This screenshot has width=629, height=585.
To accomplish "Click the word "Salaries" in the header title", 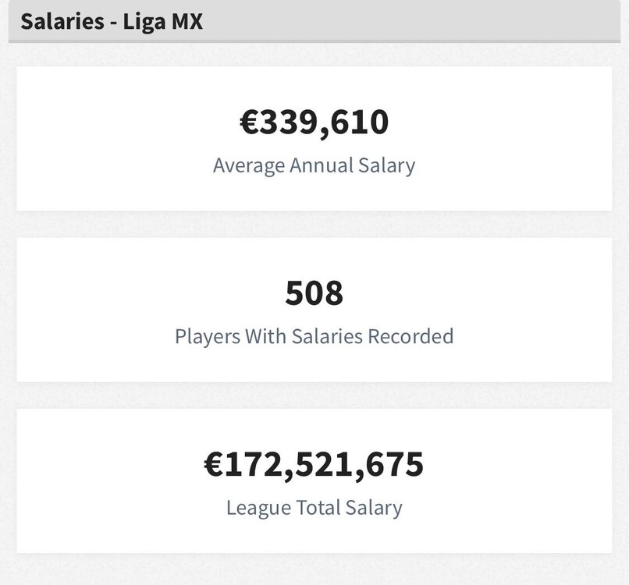I will click(x=62, y=21).
